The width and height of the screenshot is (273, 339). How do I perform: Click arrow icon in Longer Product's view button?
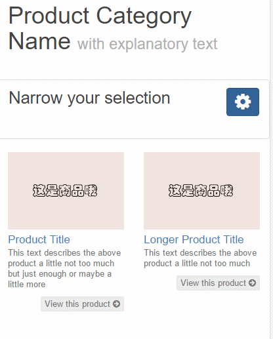coord(252,283)
